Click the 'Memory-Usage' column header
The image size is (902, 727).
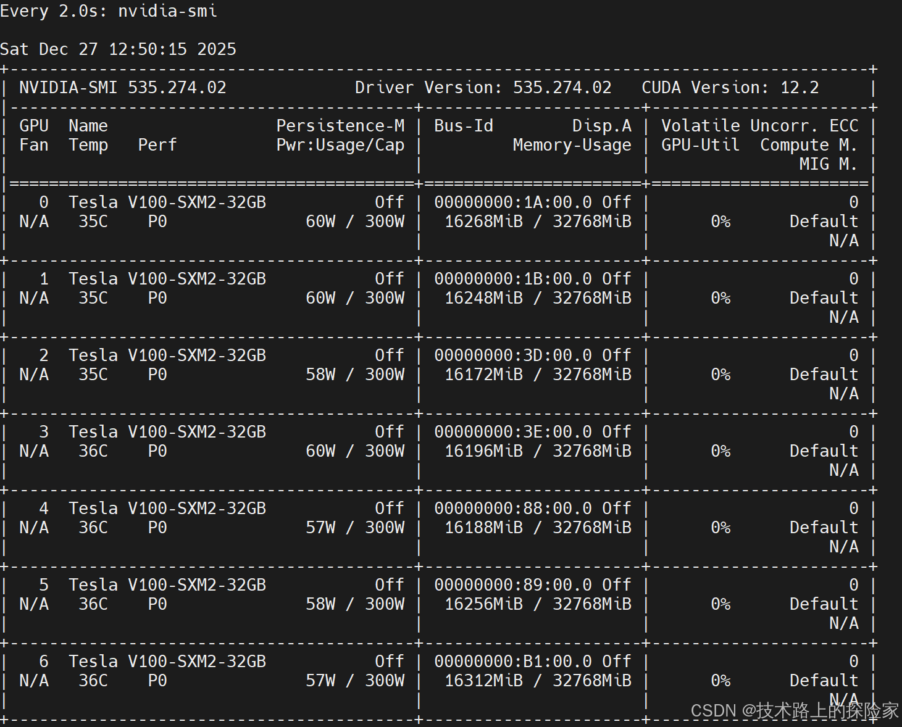click(x=572, y=145)
